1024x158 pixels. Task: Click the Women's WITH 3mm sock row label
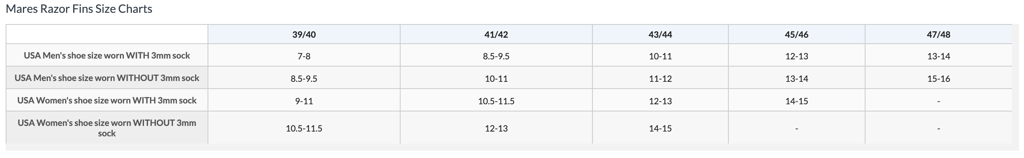point(107,100)
